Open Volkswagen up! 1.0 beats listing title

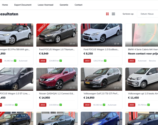click(143, 94)
